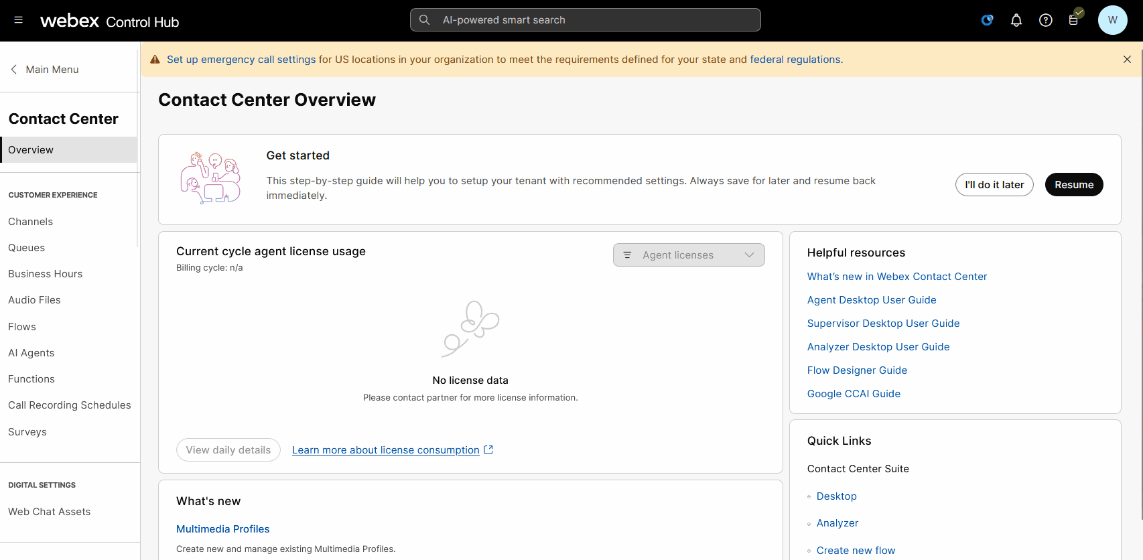Click the Webex AI Assistant icon
Screen dimensions: 1143x560
(x=987, y=20)
